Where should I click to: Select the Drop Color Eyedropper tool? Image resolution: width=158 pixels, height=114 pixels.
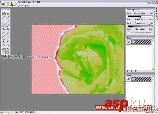[x=8, y=18]
